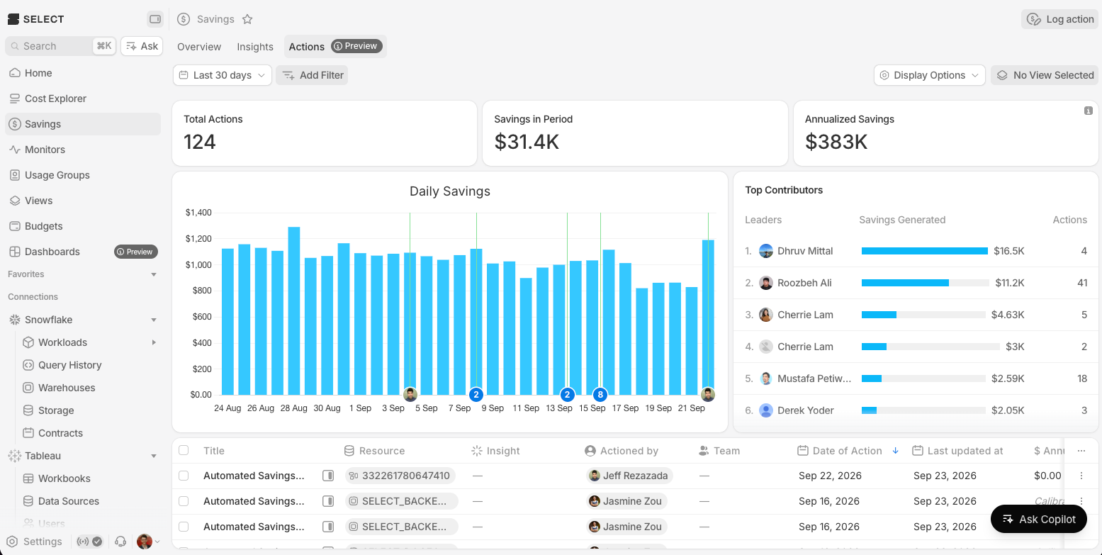Click the support headset icon in sidebar footer
This screenshot has width=1102, height=555.
(120, 542)
